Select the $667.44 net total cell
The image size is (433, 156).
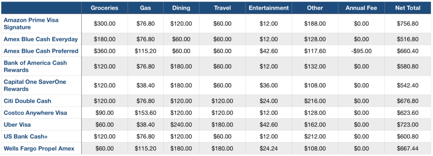pyautogui.click(x=408, y=148)
